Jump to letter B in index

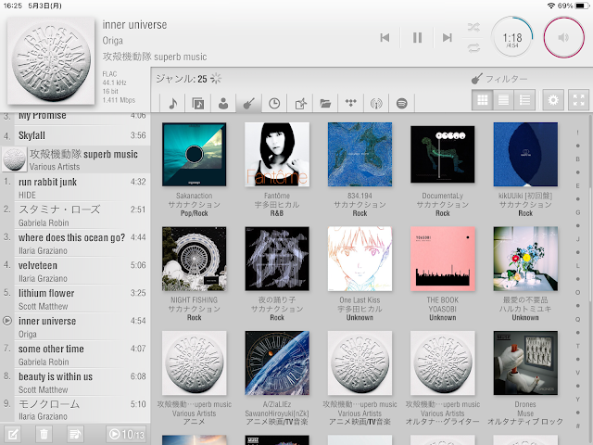point(577,159)
